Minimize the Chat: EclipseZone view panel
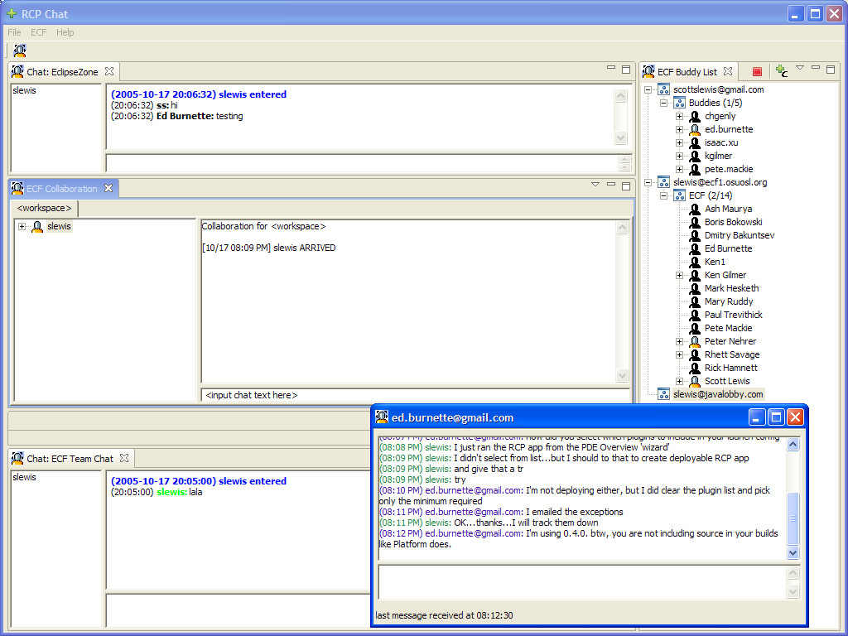 point(611,69)
